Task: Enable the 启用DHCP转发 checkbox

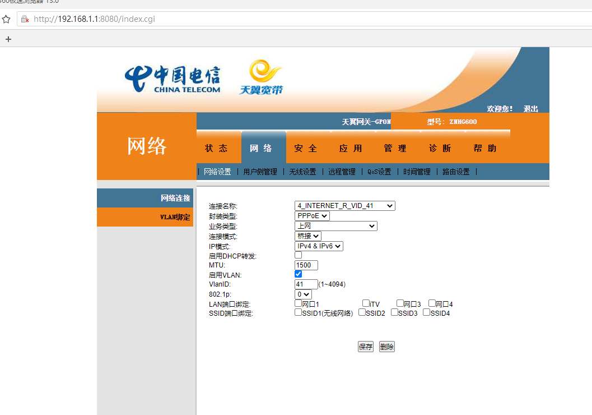Action: 299,255
